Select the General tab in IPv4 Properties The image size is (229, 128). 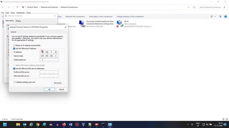pos(14,32)
